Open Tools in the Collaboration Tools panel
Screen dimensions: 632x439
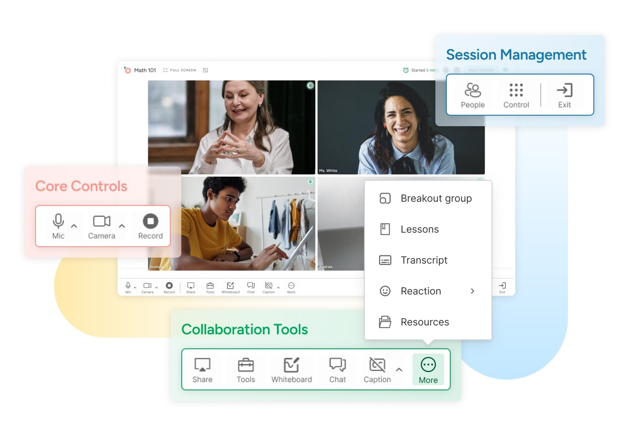tap(246, 370)
